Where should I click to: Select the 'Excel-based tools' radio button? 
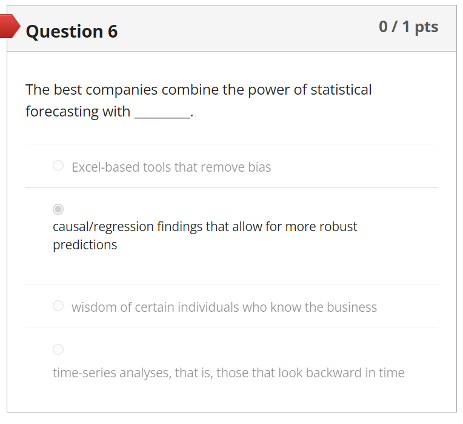pyautogui.click(x=58, y=166)
